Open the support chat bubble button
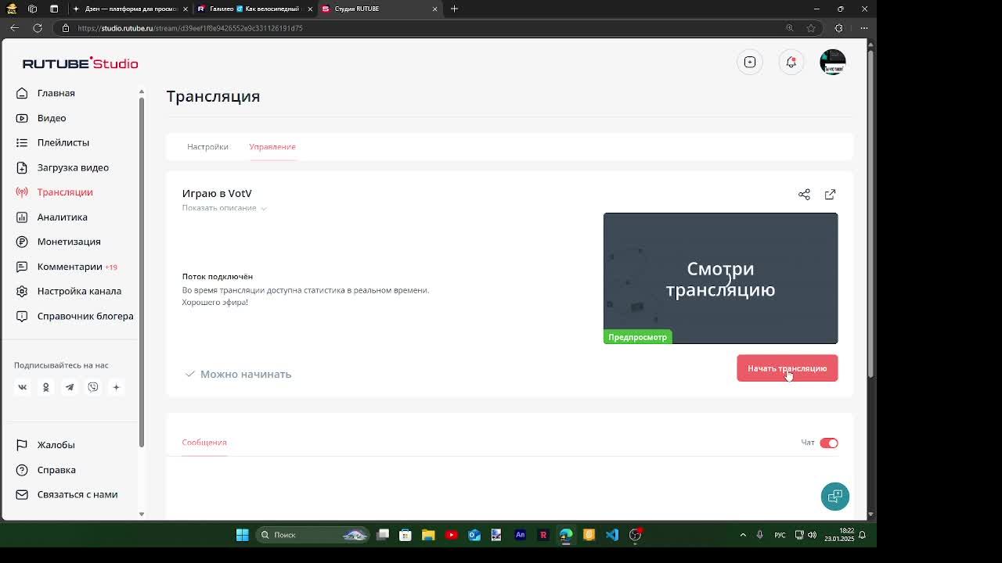 (x=834, y=496)
